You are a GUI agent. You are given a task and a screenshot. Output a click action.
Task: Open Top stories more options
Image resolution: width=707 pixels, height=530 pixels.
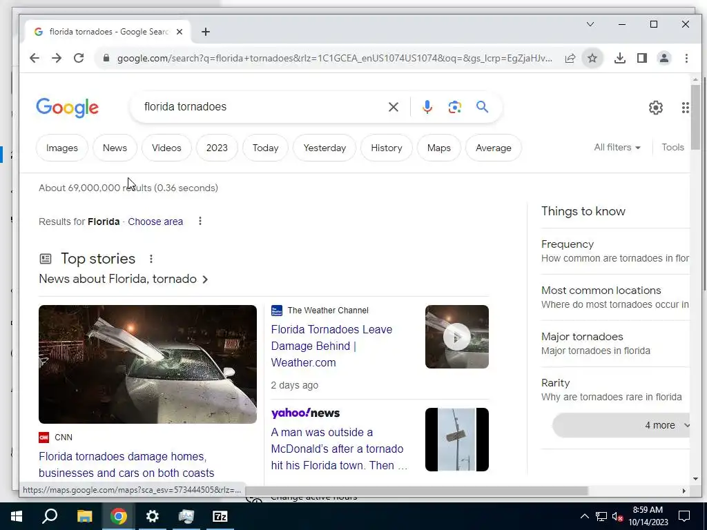[151, 259]
